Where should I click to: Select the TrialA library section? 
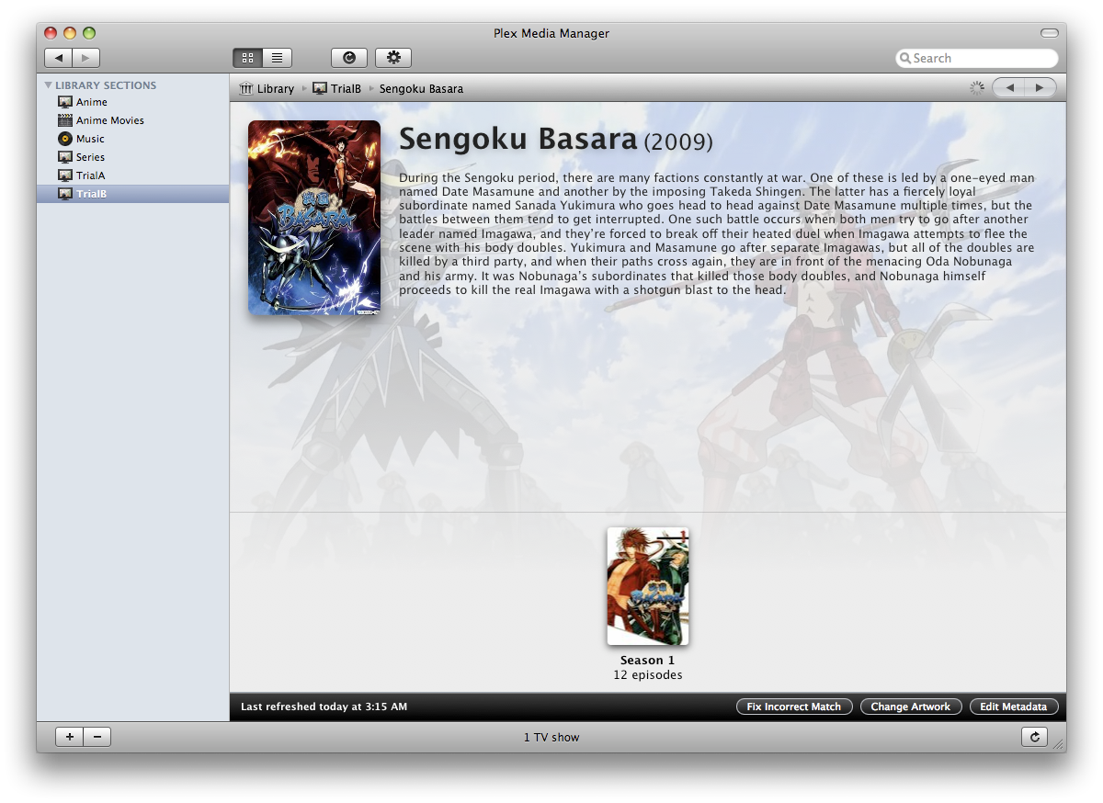pyautogui.click(x=133, y=175)
